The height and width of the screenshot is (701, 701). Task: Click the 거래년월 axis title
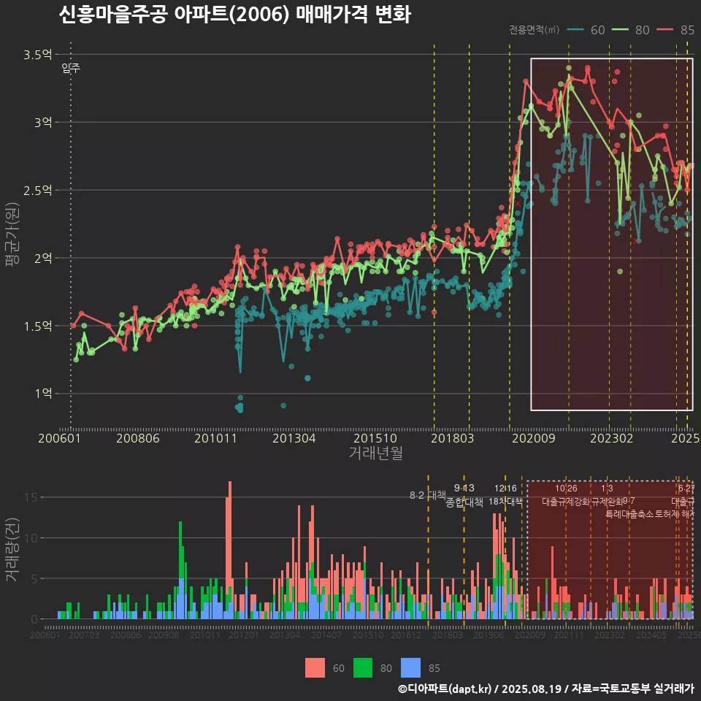pyautogui.click(x=375, y=453)
